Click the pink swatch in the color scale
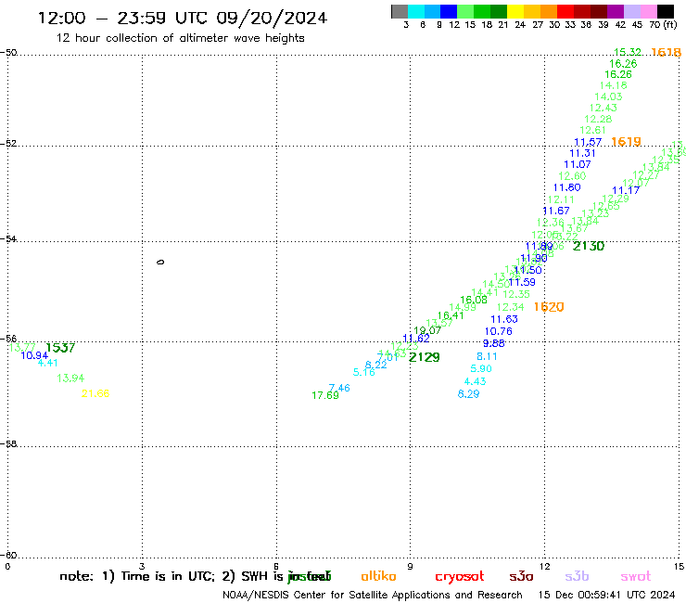Viewport: 686px width, 603px height. (649, 11)
